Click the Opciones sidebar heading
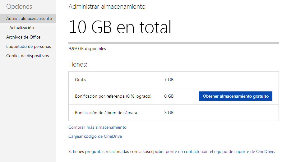This screenshot has width=282, height=162. point(19,7)
